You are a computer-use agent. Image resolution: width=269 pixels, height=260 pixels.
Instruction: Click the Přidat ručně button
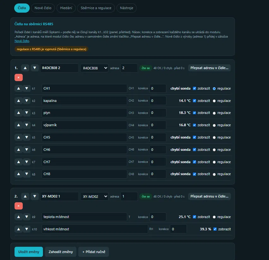(94, 252)
